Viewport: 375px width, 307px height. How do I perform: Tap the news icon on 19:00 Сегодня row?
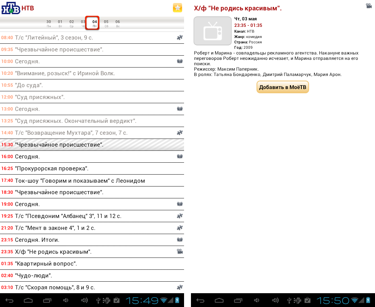(x=179, y=204)
